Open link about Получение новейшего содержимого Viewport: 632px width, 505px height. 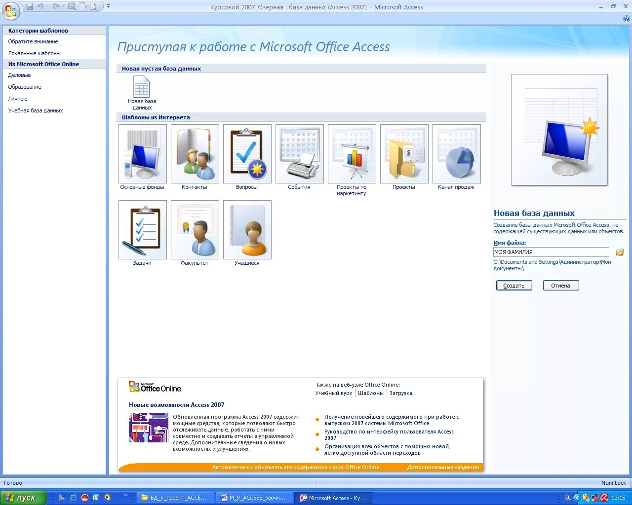[392, 420]
